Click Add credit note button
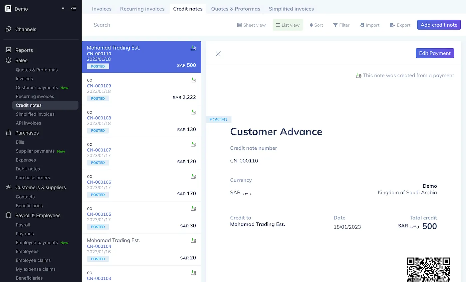The width and height of the screenshot is (466, 282). tap(439, 25)
